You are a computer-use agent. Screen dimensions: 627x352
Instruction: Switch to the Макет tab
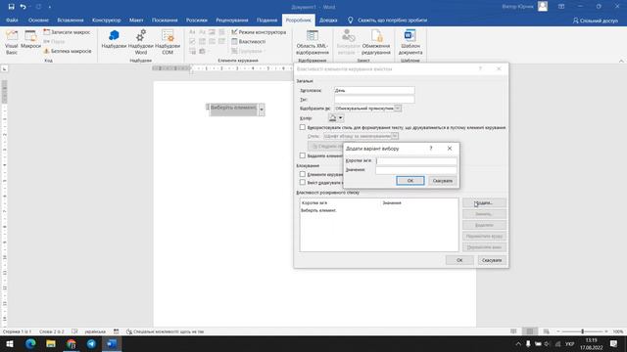(136, 20)
